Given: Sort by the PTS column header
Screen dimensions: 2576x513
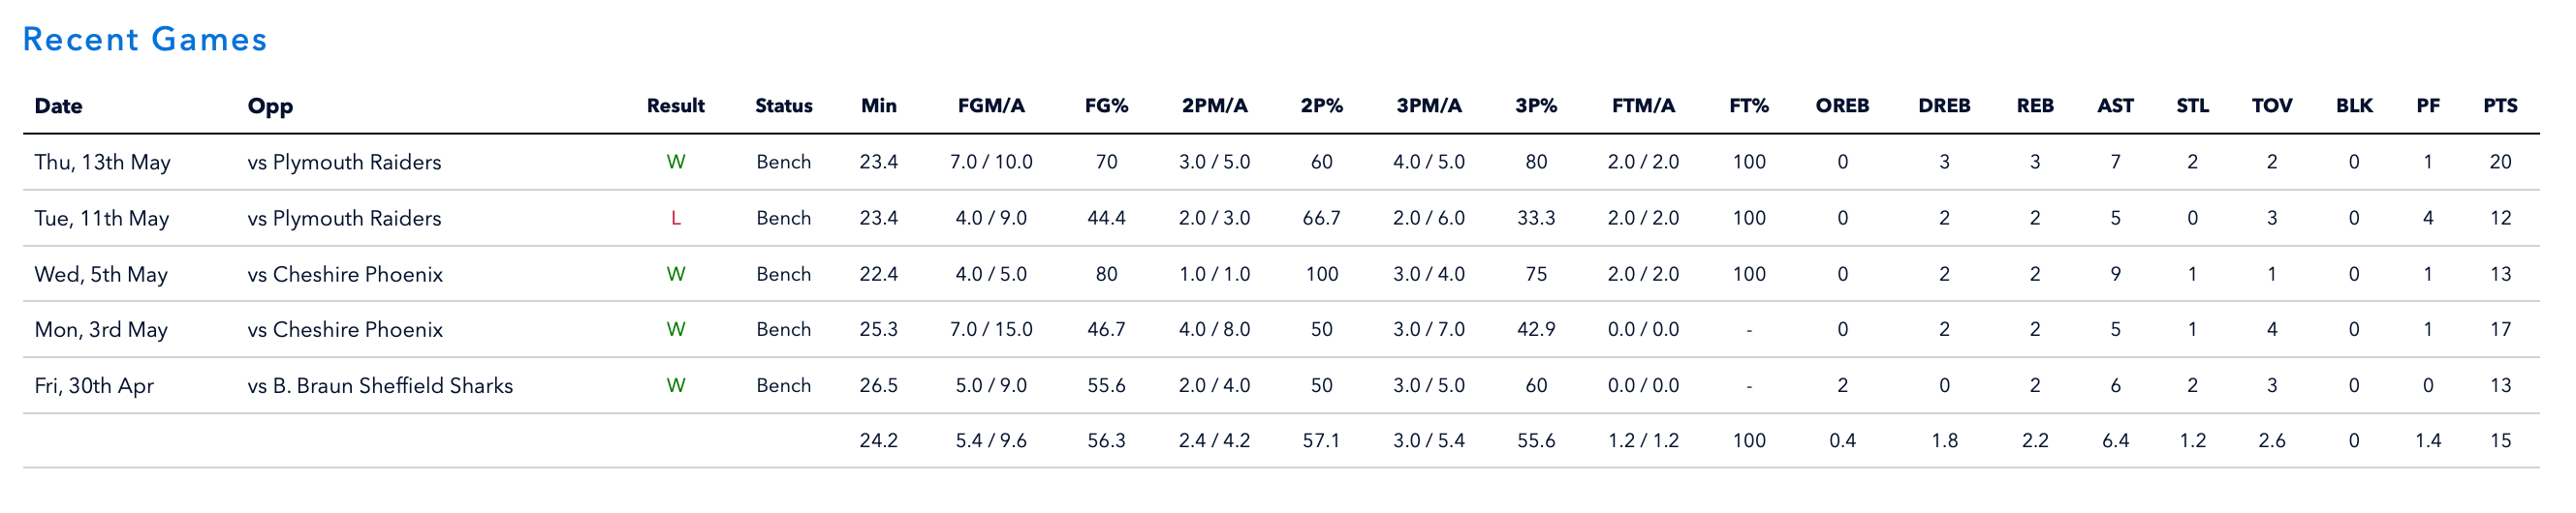Looking at the screenshot, I should [x=2500, y=106].
